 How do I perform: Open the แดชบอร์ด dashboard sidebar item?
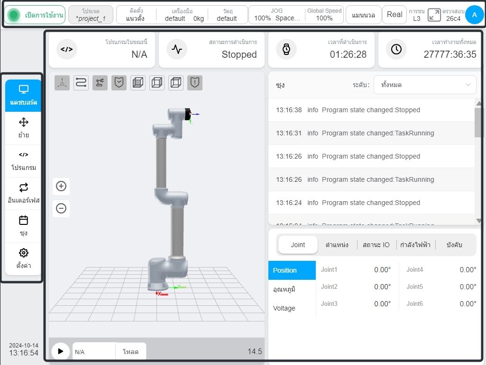click(x=23, y=95)
